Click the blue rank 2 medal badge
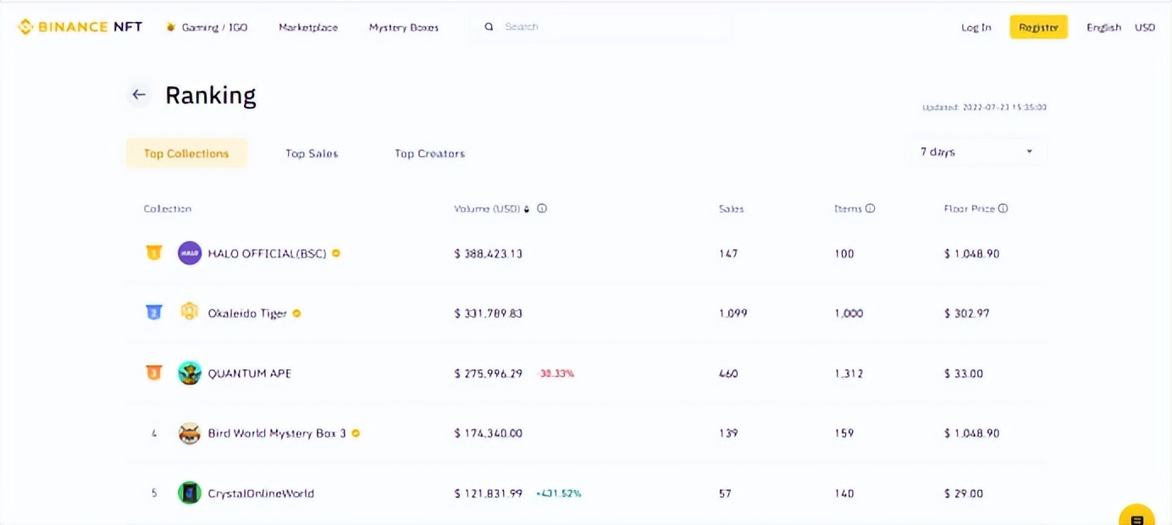The image size is (1172, 525). [154, 312]
